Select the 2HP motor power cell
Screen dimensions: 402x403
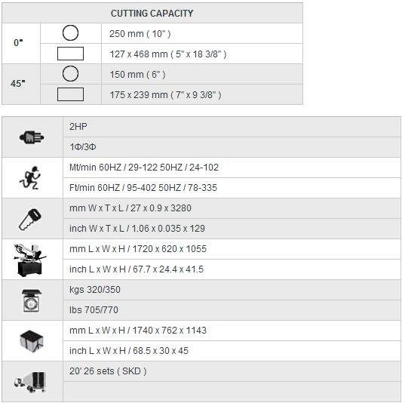[232, 127]
